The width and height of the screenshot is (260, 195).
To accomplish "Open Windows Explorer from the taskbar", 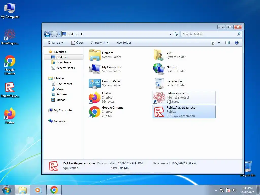I will coord(23,190).
